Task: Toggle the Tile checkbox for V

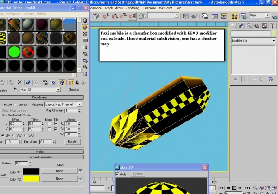Action: tap(56, 129)
